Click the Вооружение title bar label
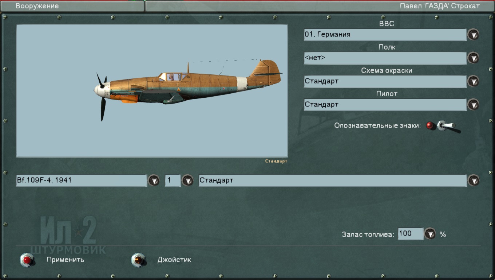Screen dimensions: 495x280 click(x=37, y=6)
